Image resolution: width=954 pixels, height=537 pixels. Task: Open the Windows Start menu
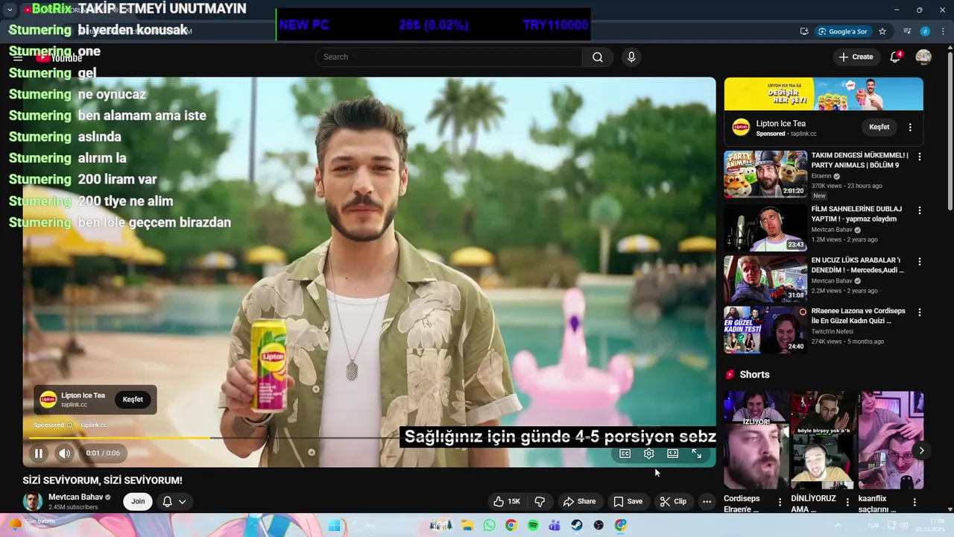tap(334, 525)
